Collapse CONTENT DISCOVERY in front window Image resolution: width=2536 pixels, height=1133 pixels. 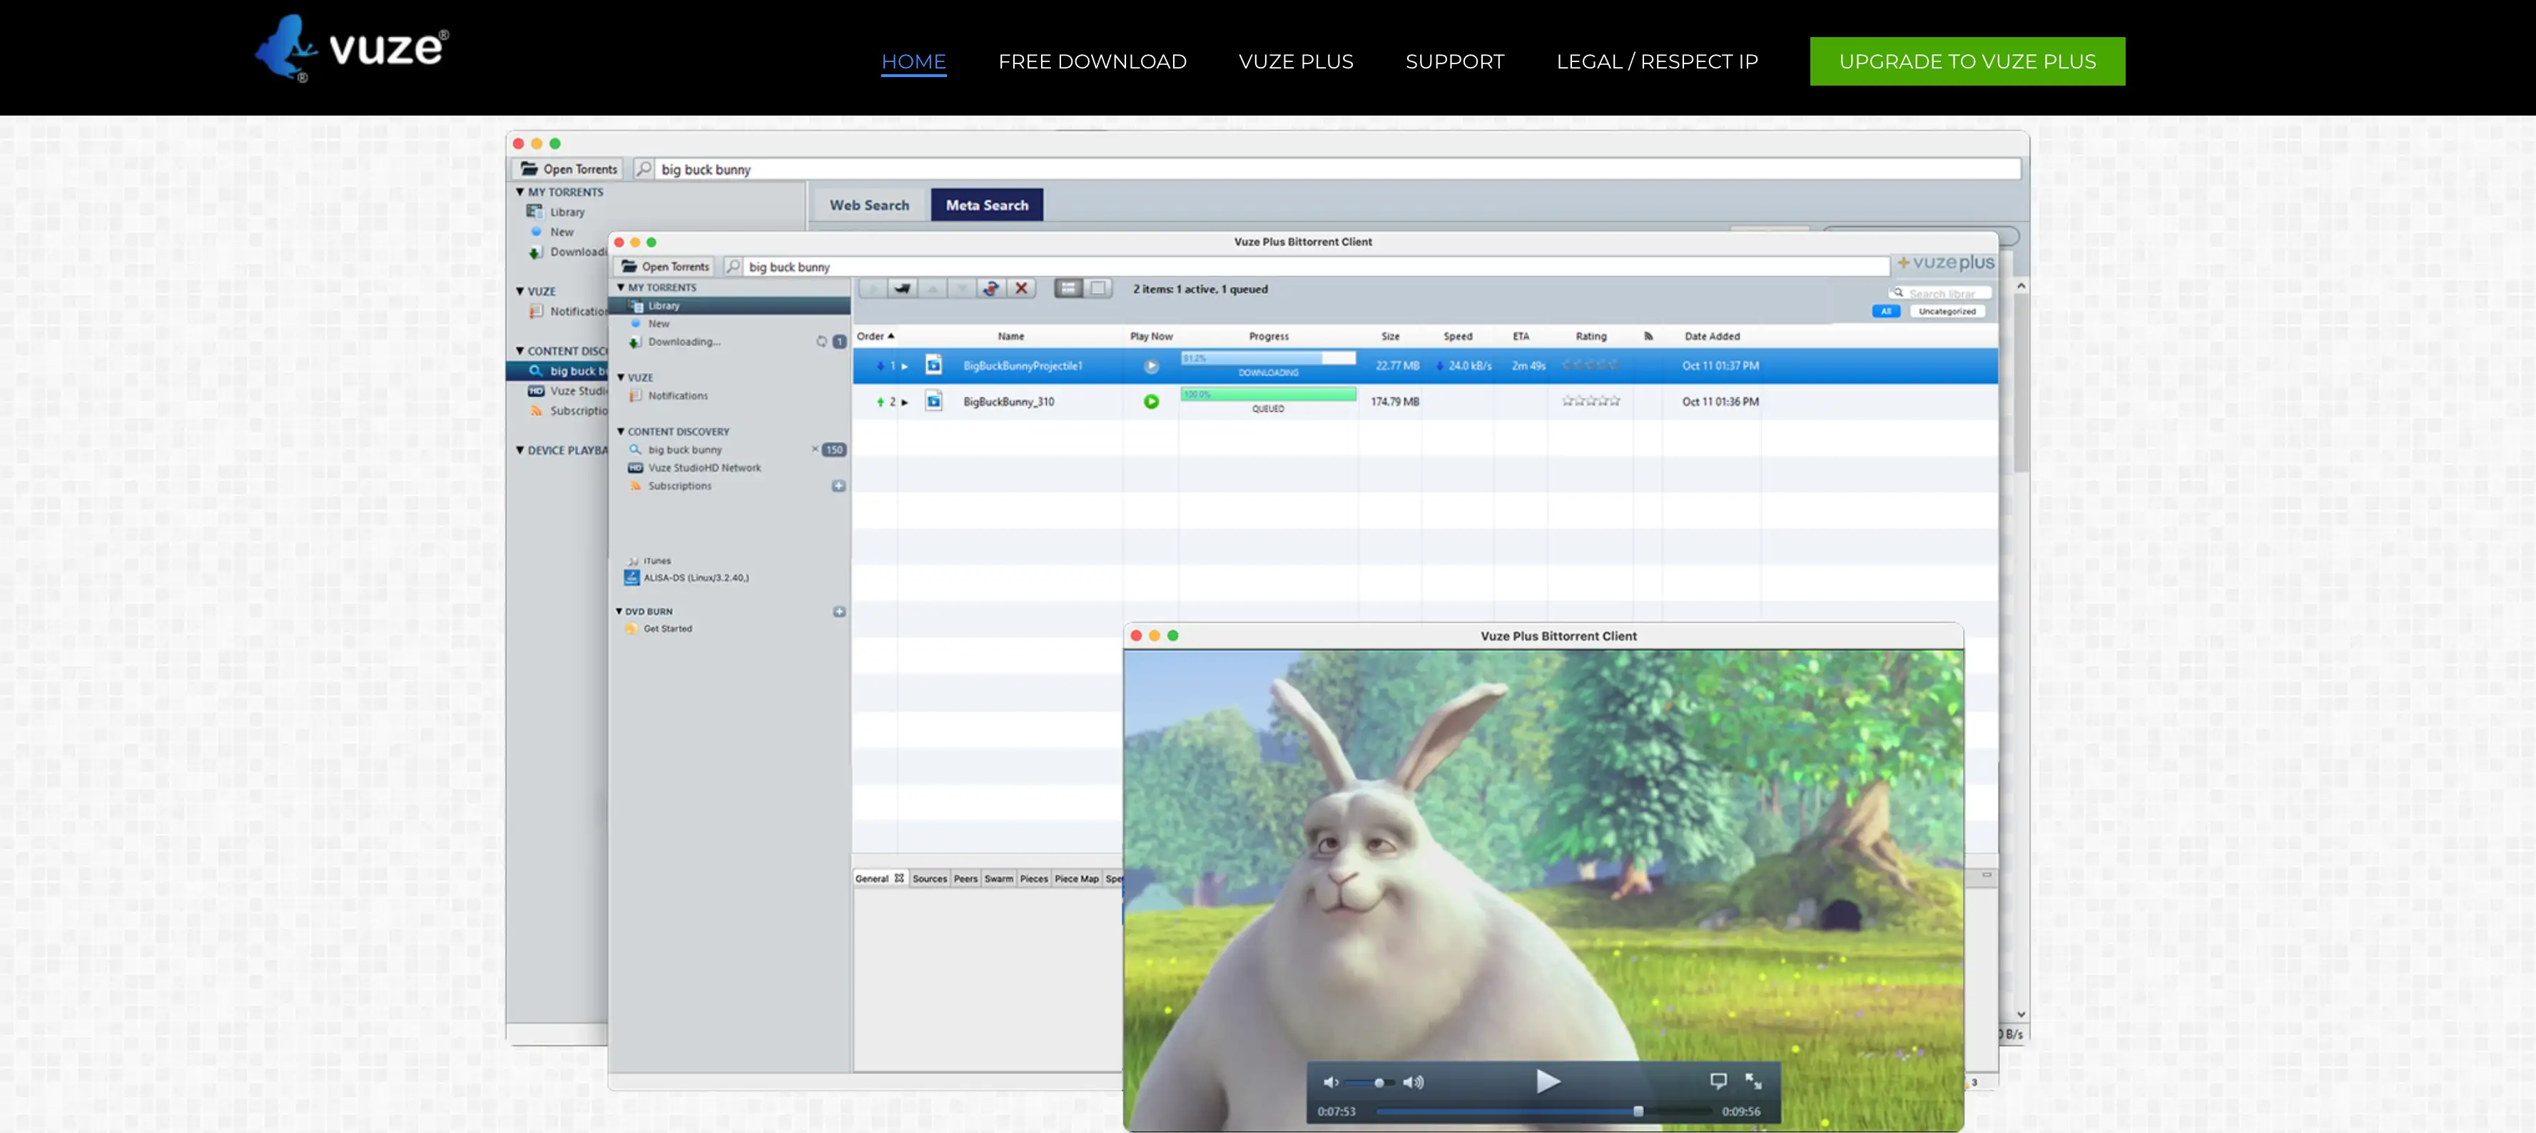click(x=620, y=431)
